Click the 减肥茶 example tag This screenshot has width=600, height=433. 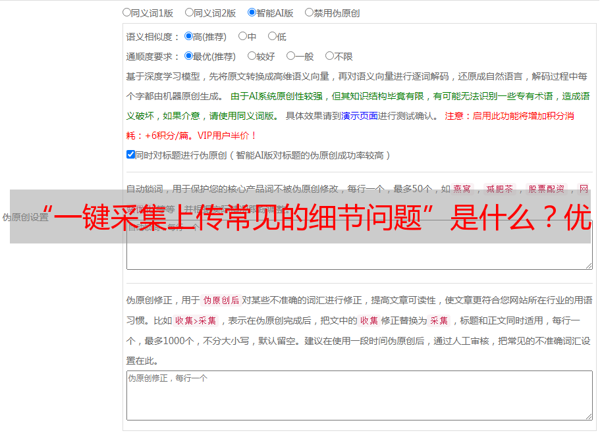coord(499,189)
